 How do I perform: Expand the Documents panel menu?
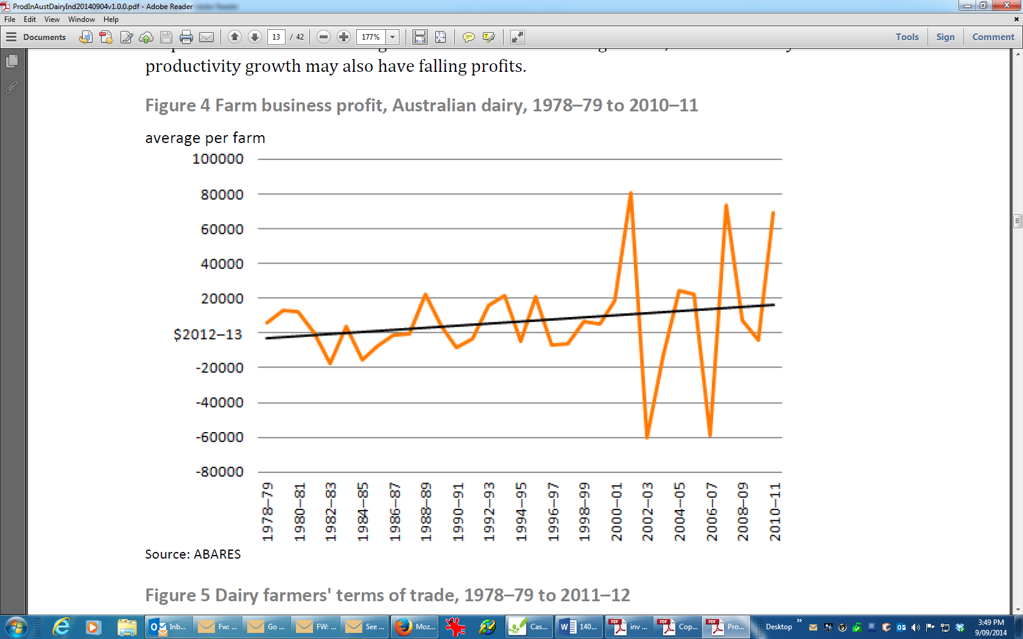pyautogui.click(x=11, y=37)
